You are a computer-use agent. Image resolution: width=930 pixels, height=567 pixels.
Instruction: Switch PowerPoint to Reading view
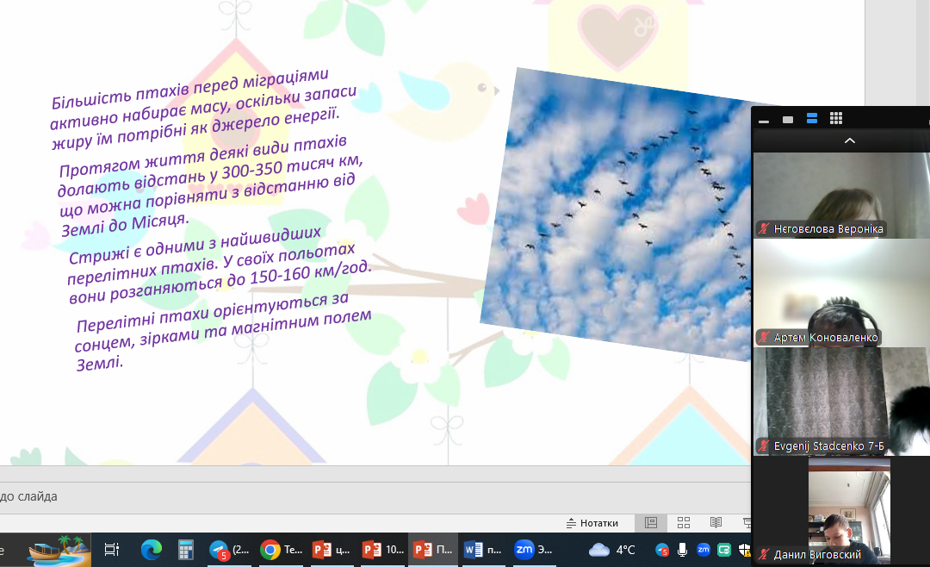pyautogui.click(x=716, y=522)
